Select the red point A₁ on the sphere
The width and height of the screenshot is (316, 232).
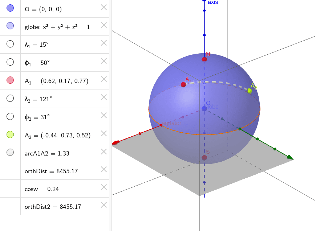tap(183, 85)
